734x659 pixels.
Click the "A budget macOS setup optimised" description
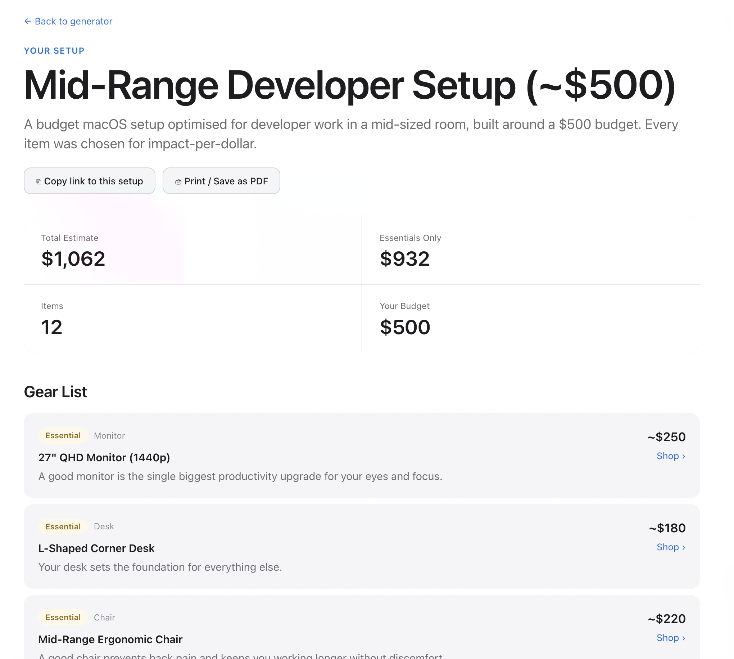(x=351, y=134)
